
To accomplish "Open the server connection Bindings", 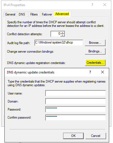I will 95,51.
